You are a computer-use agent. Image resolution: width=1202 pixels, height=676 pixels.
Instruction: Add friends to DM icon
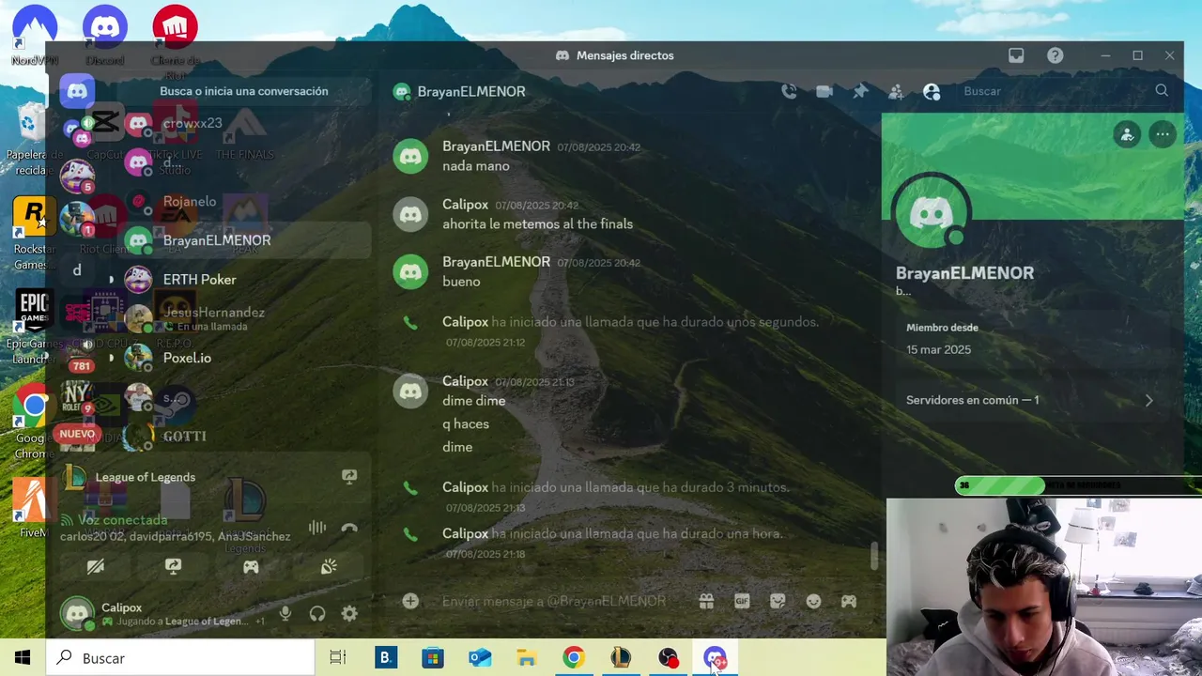click(x=896, y=91)
